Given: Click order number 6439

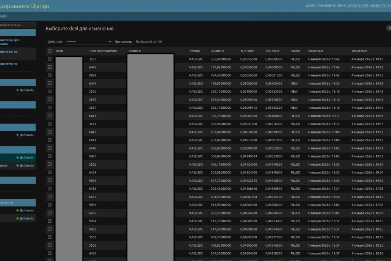Looking at the screenshot, I should click(x=93, y=172).
